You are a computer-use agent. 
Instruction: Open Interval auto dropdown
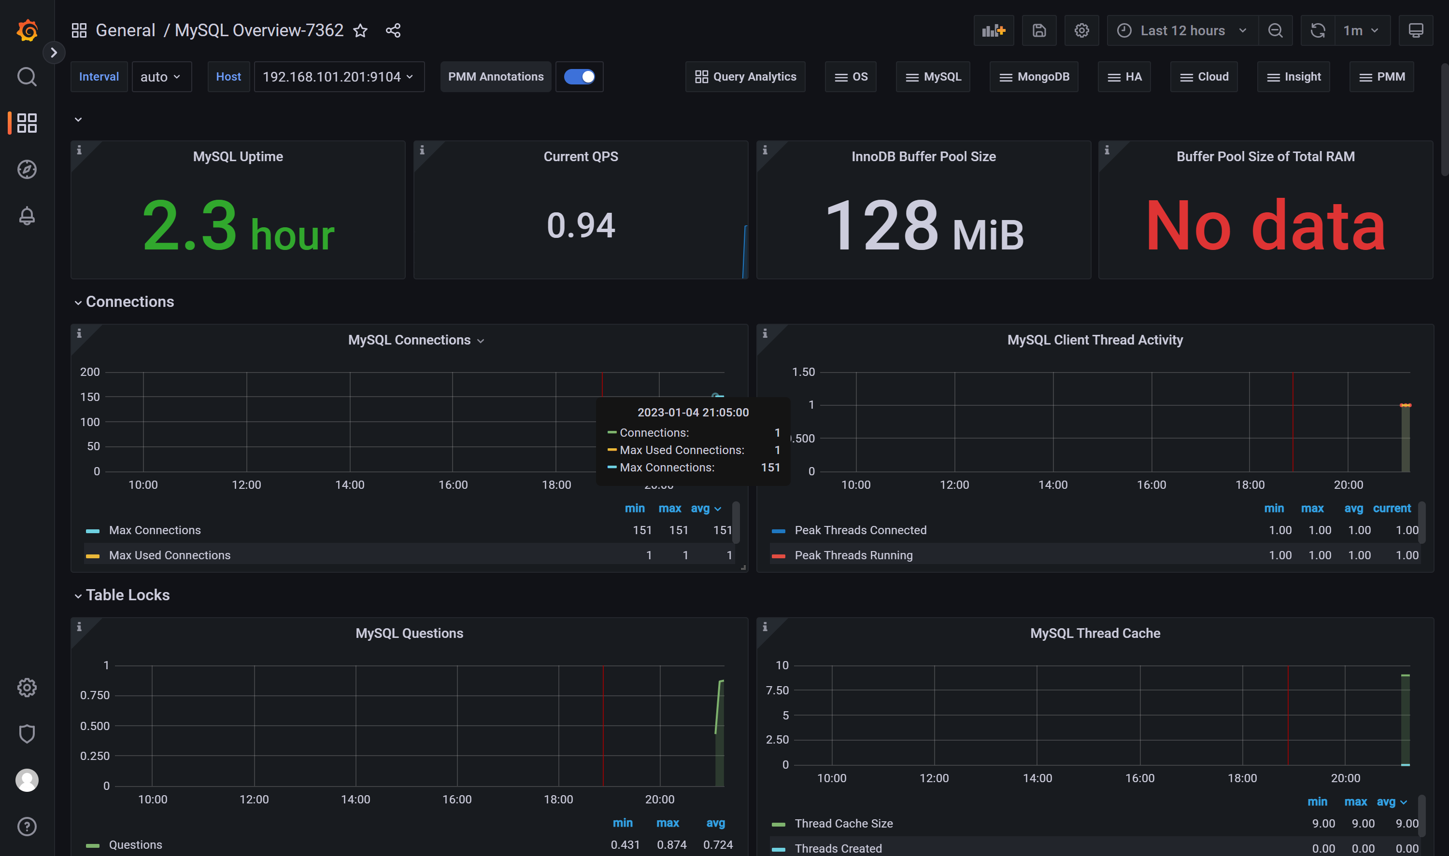coord(161,77)
